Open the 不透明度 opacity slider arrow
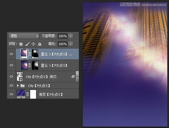This screenshot has height=128, width=169. 71,36
